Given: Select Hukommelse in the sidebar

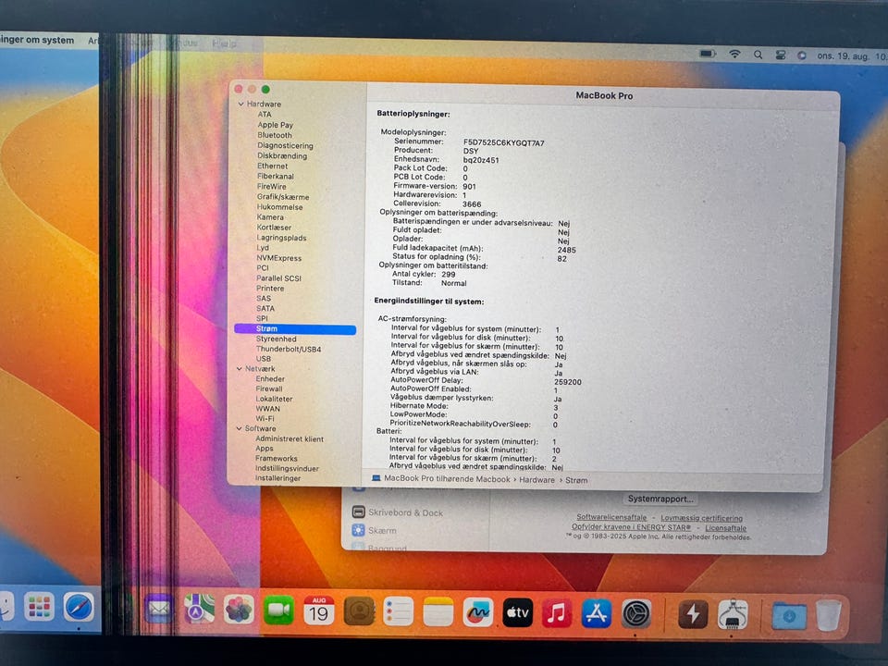Looking at the screenshot, I should [x=279, y=207].
